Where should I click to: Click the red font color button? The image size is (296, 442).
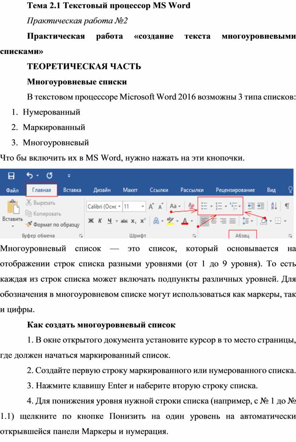[185, 221]
